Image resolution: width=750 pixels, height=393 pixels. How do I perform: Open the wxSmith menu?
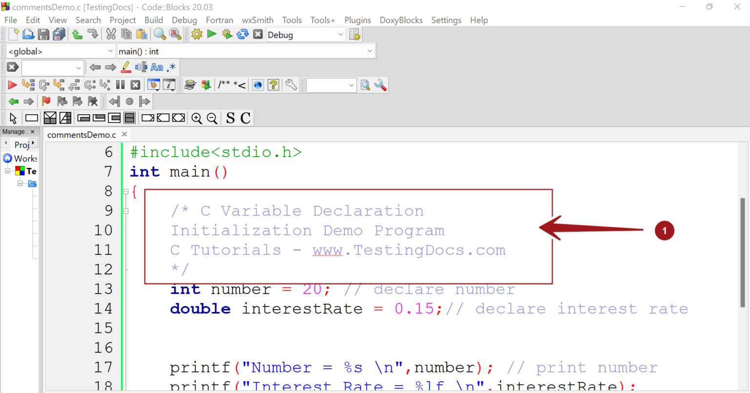257,20
